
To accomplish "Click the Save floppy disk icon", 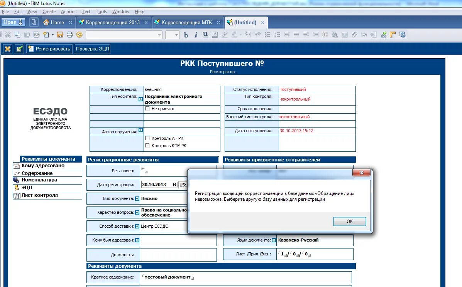I will point(60,35).
